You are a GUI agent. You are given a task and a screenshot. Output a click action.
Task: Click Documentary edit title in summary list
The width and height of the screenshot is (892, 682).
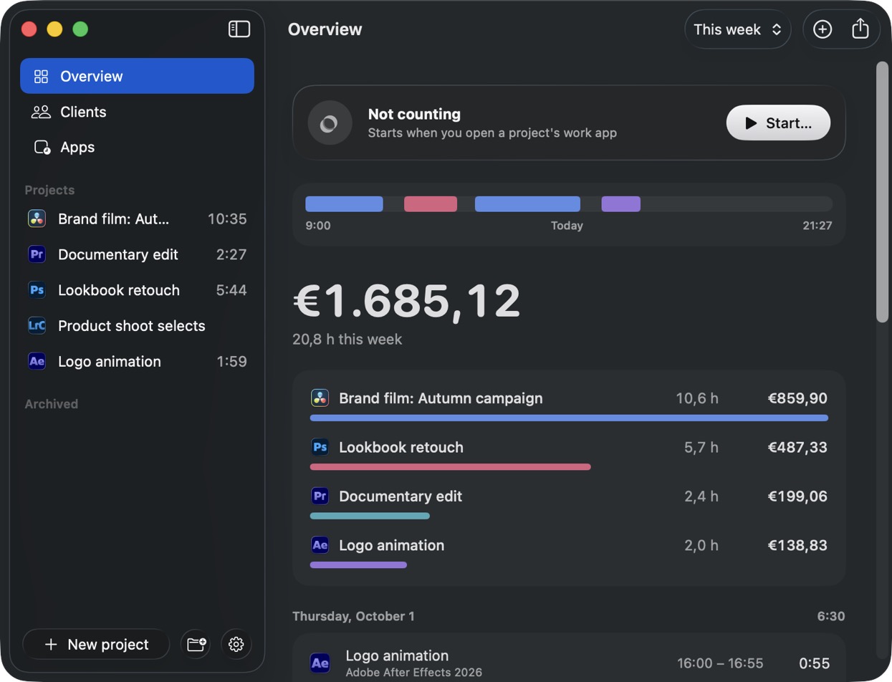pos(401,496)
